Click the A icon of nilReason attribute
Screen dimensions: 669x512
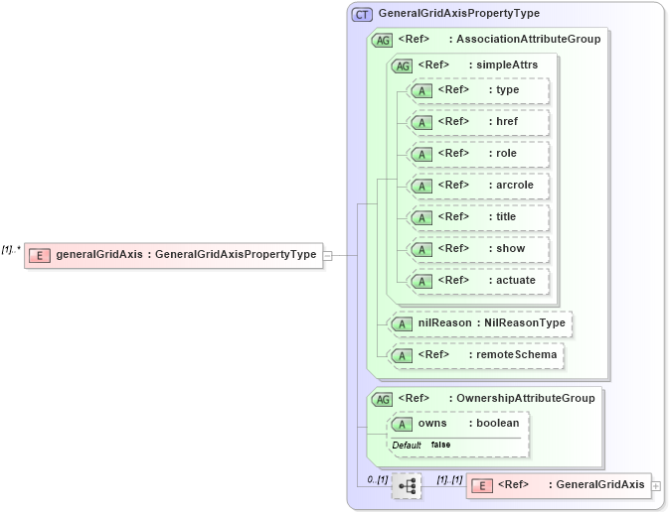[402, 324]
